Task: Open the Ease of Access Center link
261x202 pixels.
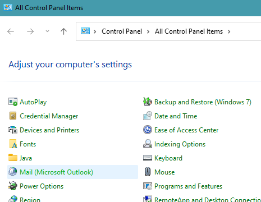Action: 186,130
